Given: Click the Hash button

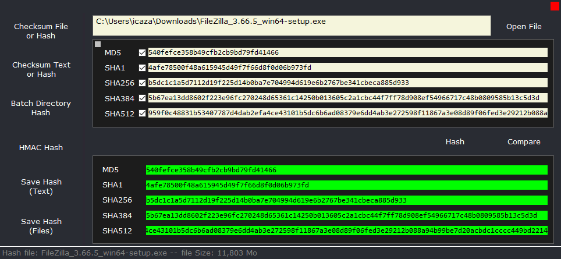Looking at the screenshot, I should [455, 142].
